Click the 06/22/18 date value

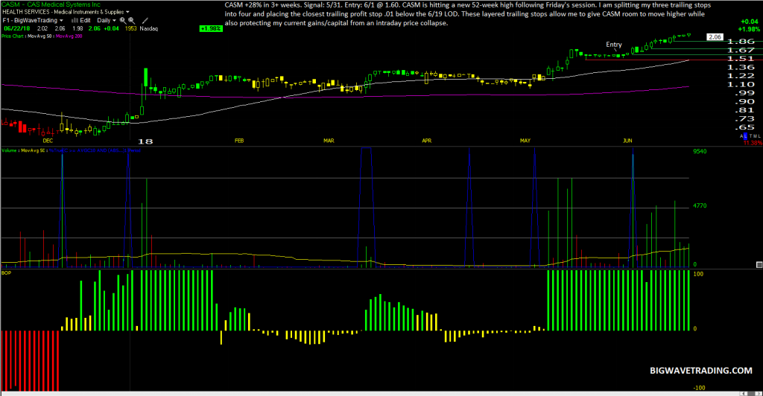click(x=16, y=29)
